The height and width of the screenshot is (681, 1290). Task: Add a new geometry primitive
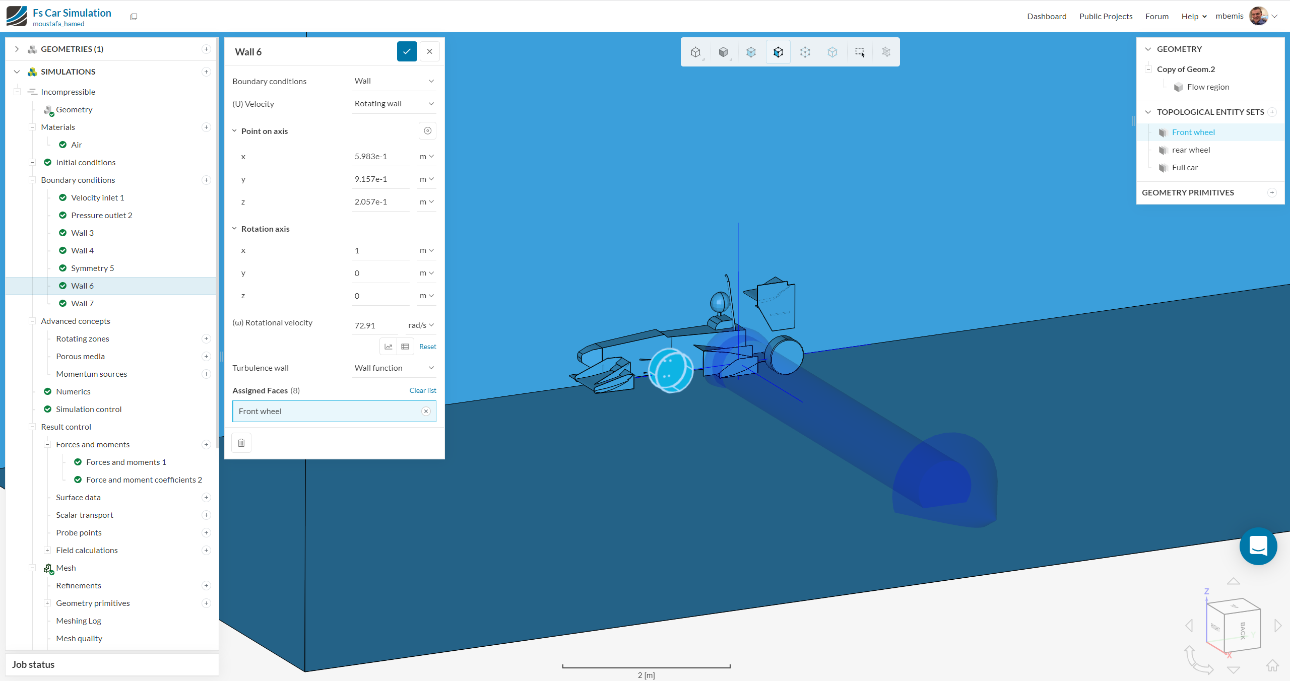1272,193
